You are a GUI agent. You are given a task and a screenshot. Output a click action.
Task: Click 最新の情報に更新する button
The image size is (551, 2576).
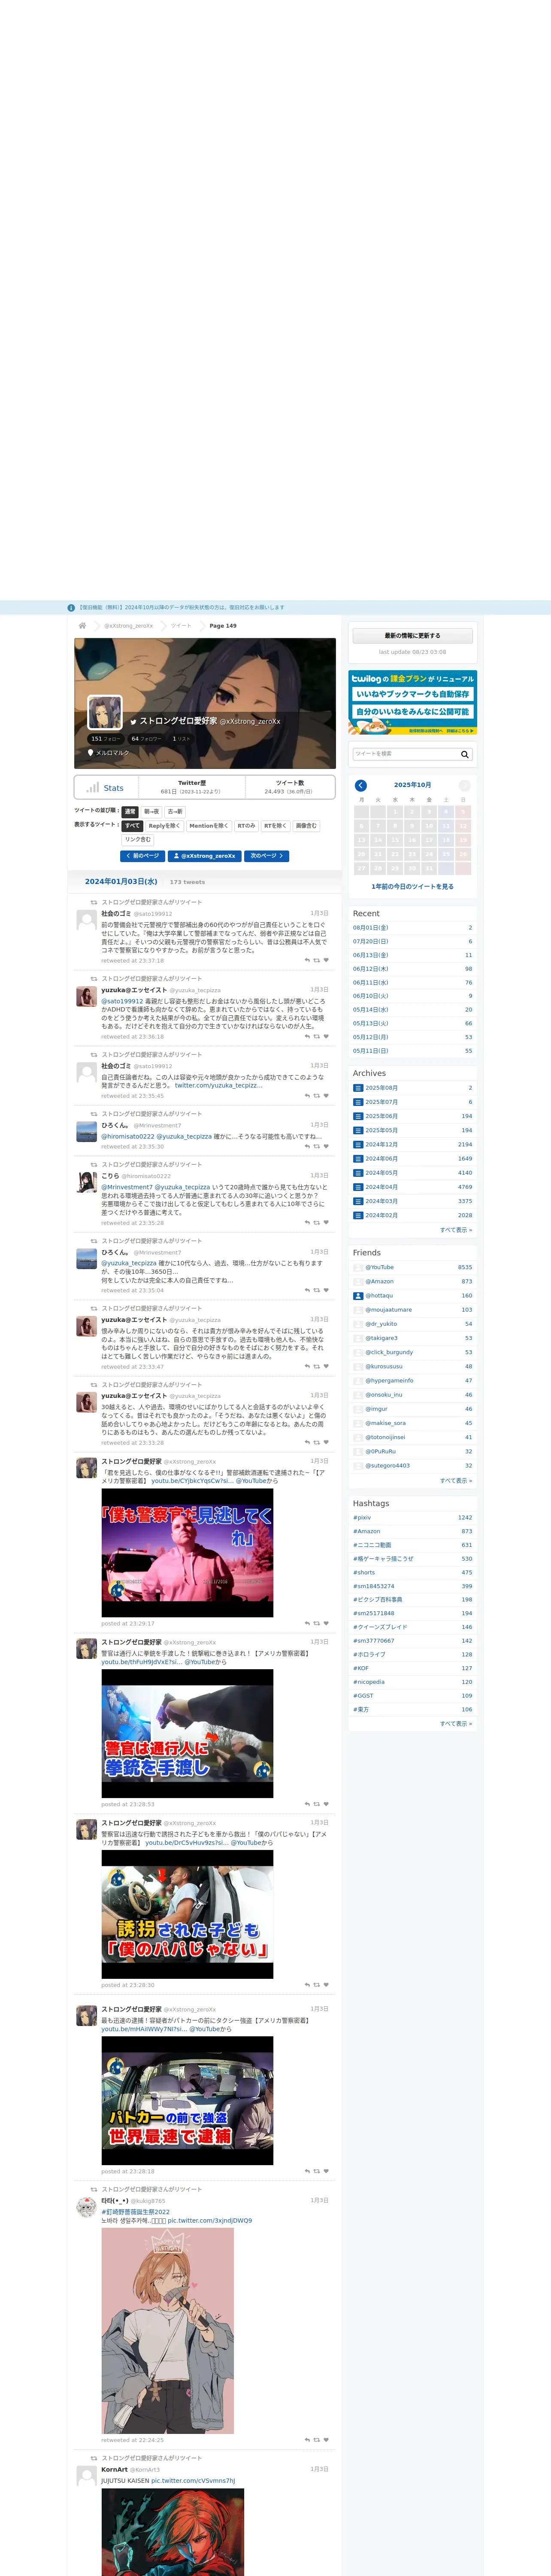point(412,636)
